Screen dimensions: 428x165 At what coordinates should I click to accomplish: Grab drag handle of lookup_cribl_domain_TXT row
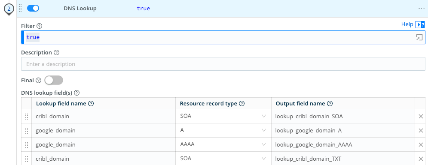[27, 159]
